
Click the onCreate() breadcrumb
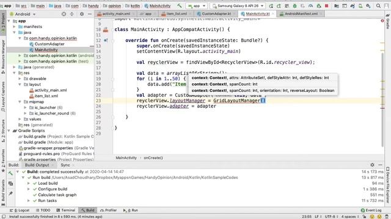click(153, 158)
